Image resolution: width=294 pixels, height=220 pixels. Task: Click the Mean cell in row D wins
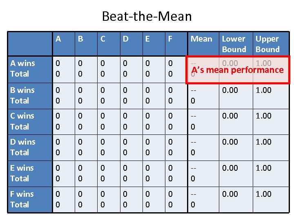[x=193, y=147]
